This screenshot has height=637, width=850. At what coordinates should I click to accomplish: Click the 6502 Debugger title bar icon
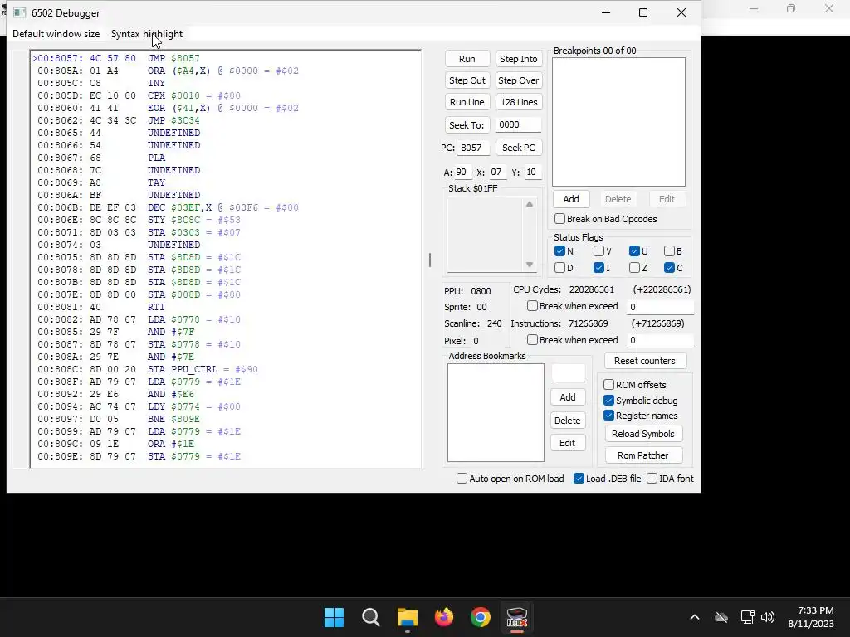pos(20,12)
